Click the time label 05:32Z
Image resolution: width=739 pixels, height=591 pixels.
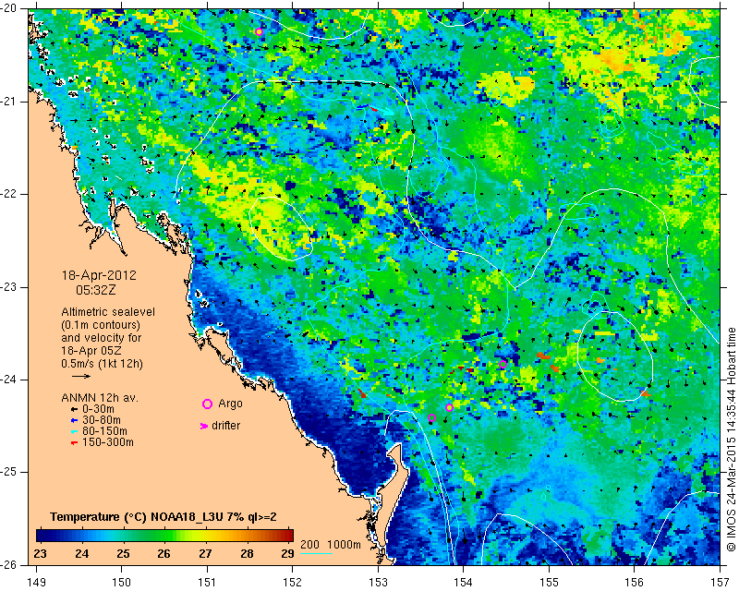pos(96,290)
